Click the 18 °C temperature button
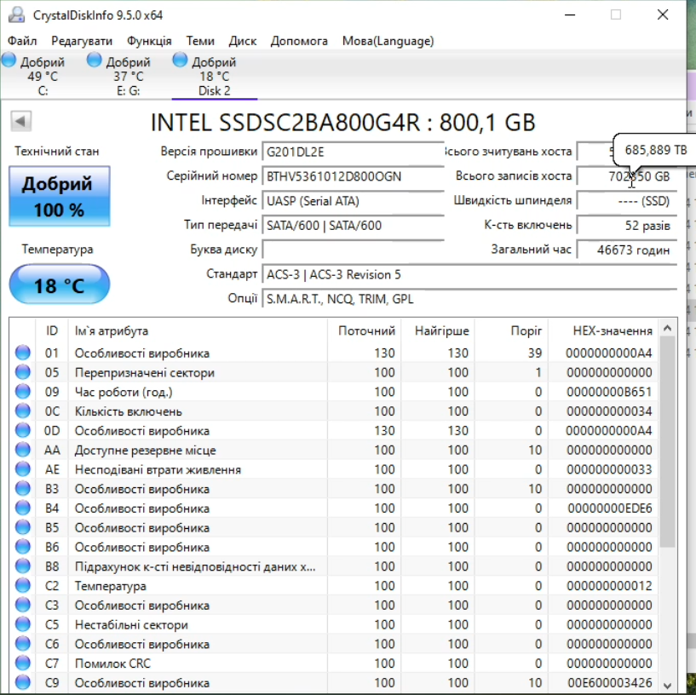The image size is (696, 695). [60, 284]
